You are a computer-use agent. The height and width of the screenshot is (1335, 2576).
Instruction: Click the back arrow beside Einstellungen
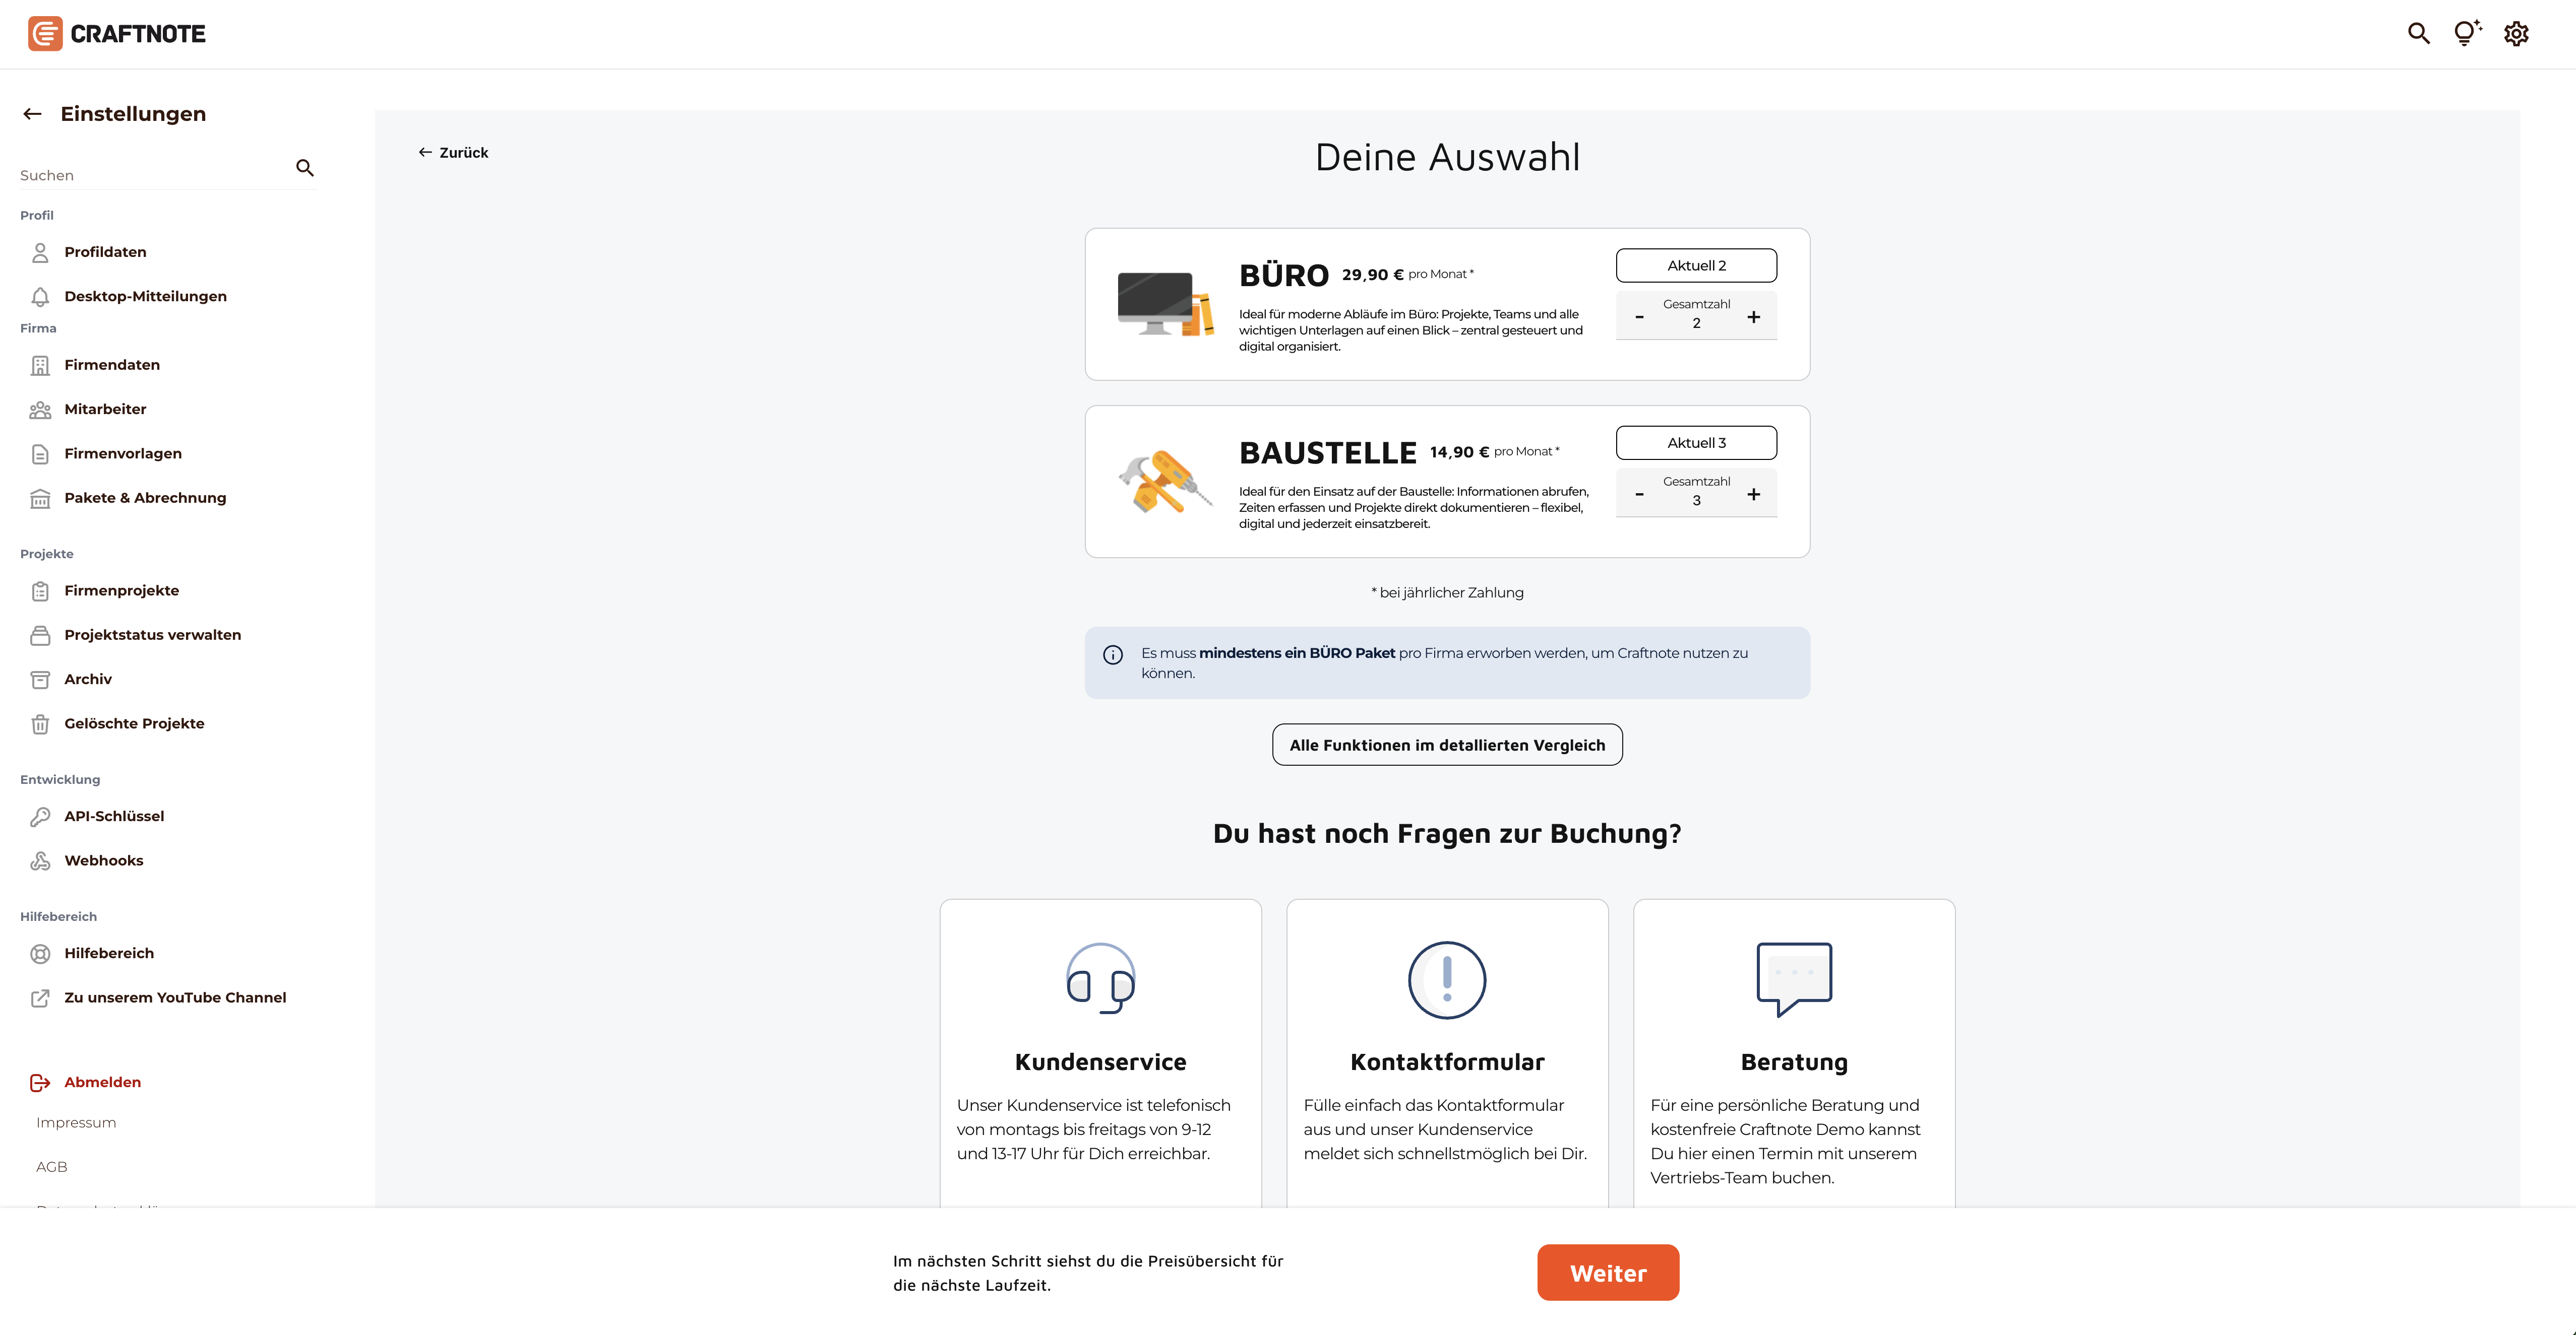click(x=32, y=114)
